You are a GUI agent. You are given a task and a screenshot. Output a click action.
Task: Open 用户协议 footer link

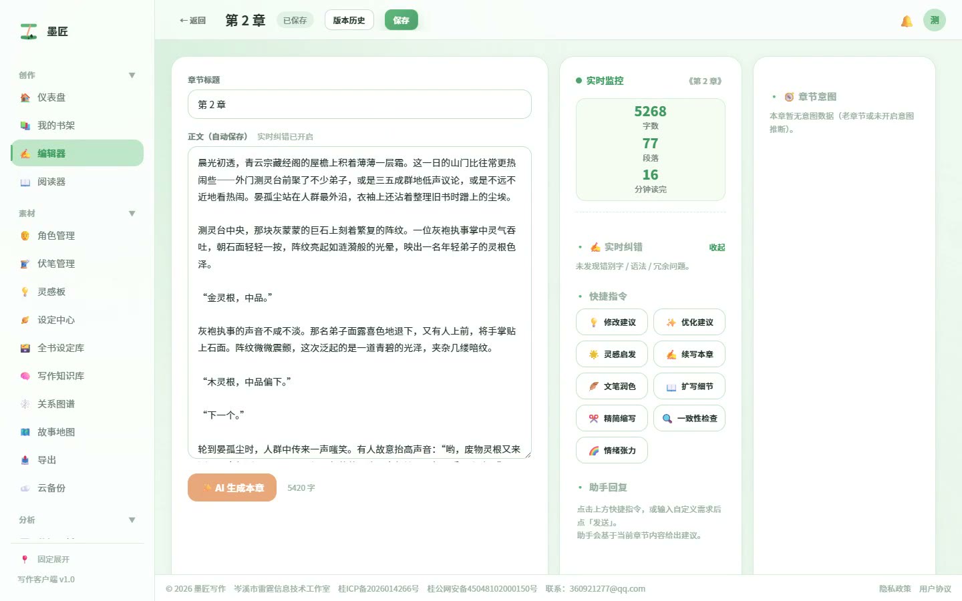coord(935,588)
